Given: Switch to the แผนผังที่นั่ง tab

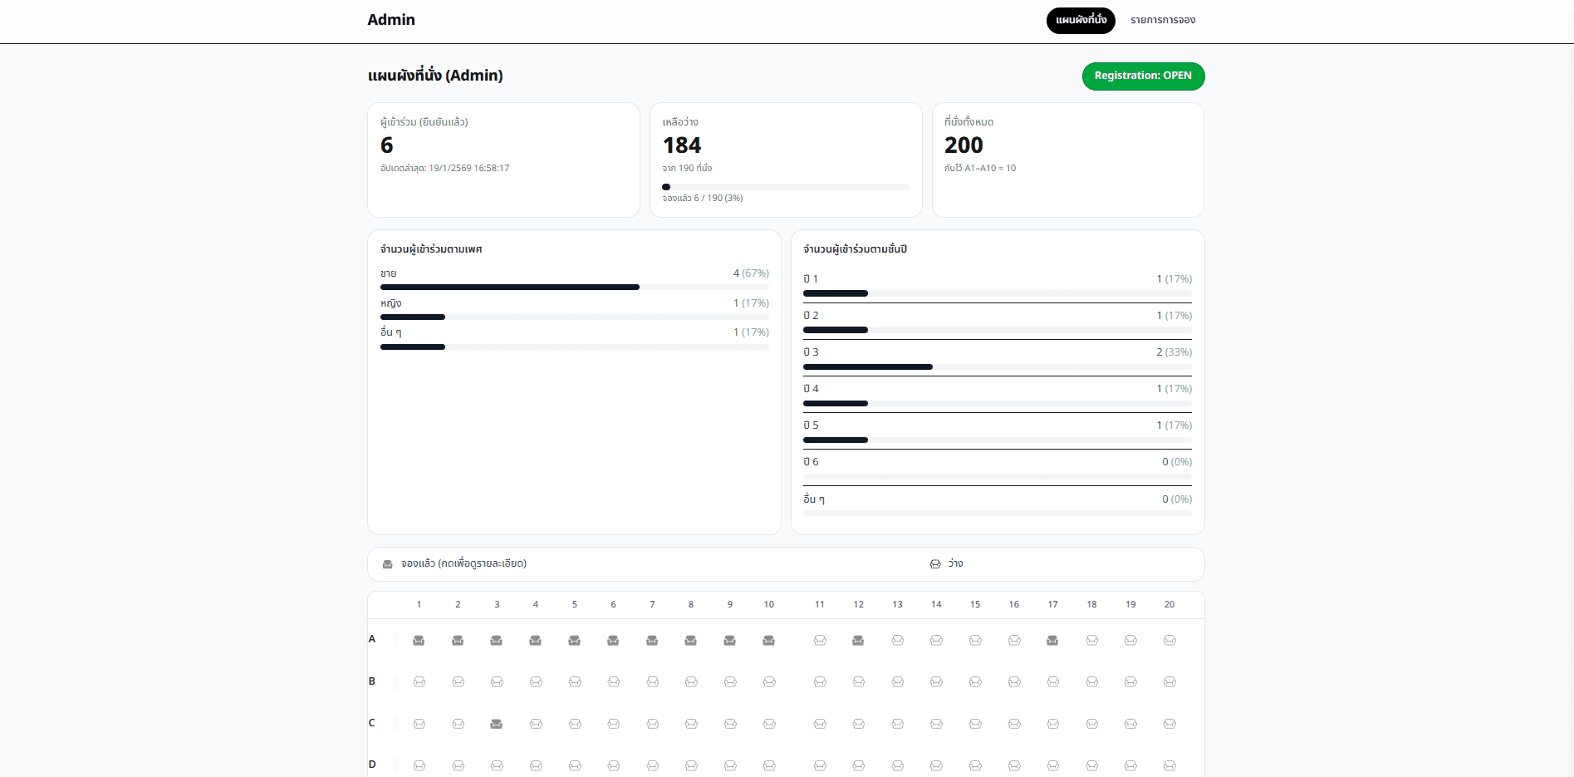Looking at the screenshot, I should pos(1081,20).
